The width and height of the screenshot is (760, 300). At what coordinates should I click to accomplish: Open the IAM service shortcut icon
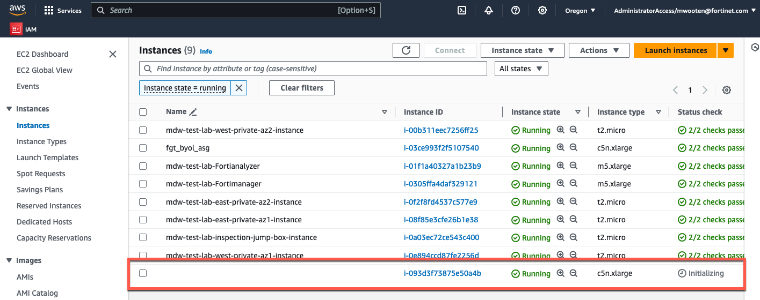[16, 29]
